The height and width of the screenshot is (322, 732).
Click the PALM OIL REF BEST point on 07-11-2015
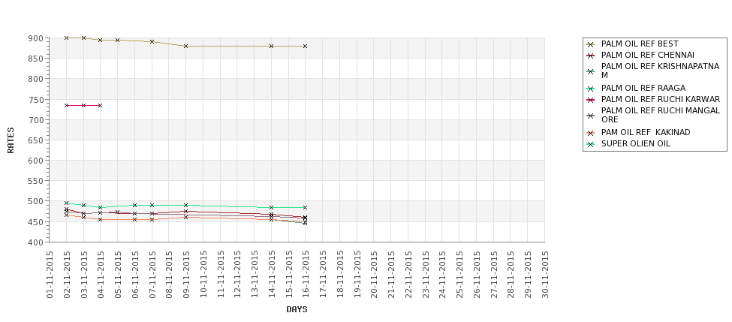pyautogui.click(x=152, y=41)
